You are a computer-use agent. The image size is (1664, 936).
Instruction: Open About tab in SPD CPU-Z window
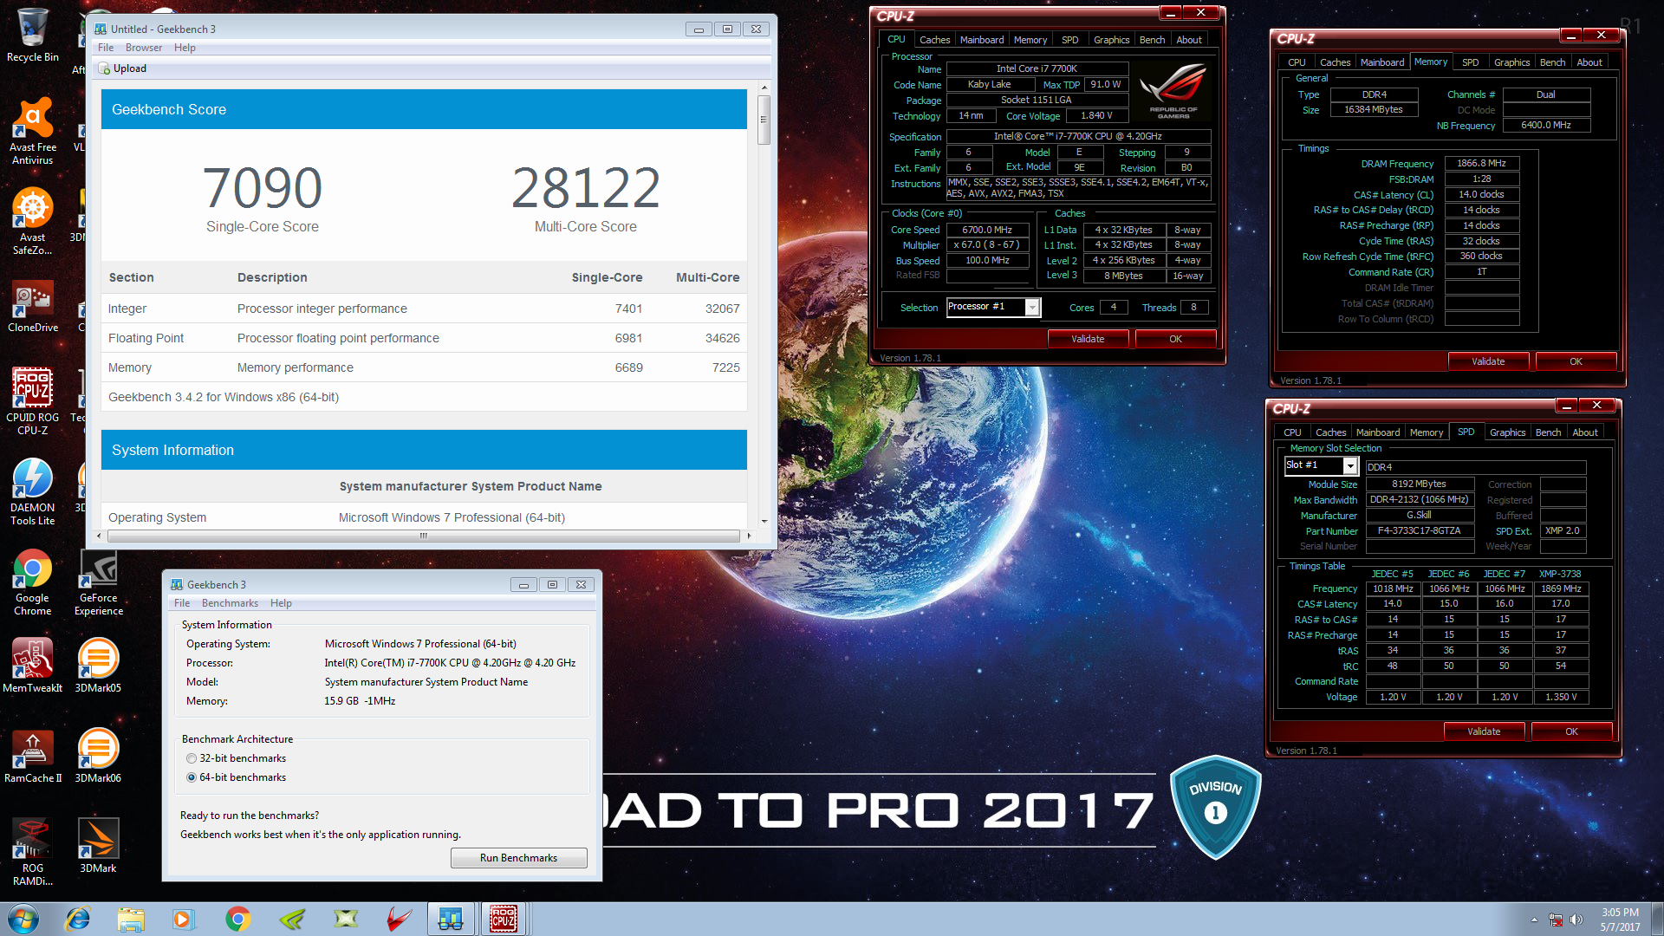pyautogui.click(x=1584, y=432)
